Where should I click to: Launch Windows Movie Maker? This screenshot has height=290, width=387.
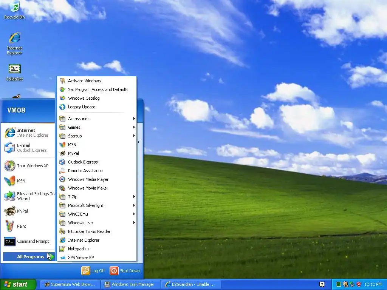click(97, 188)
